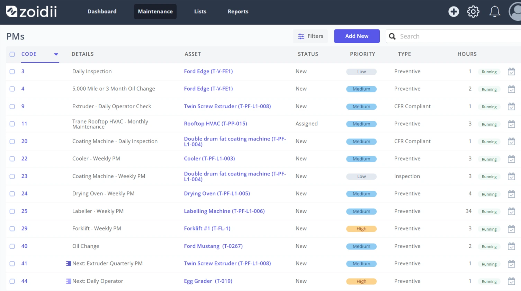Image resolution: width=521 pixels, height=291 pixels.
Task: Click list icon beside Next: Extruder Quarterly PM
Action: (69, 264)
